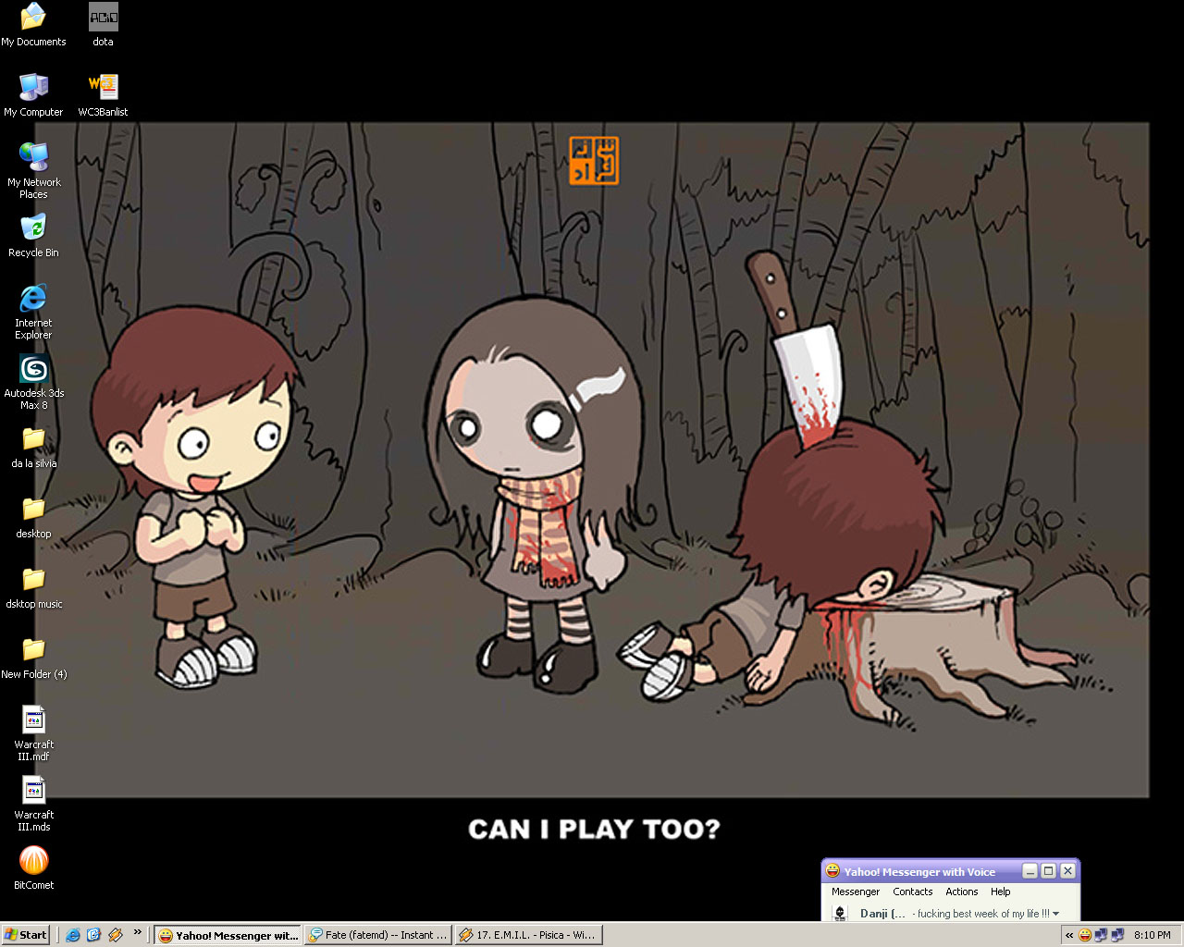
Task: Expand the quick launch overflow chevron
Action: tap(138, 932)
